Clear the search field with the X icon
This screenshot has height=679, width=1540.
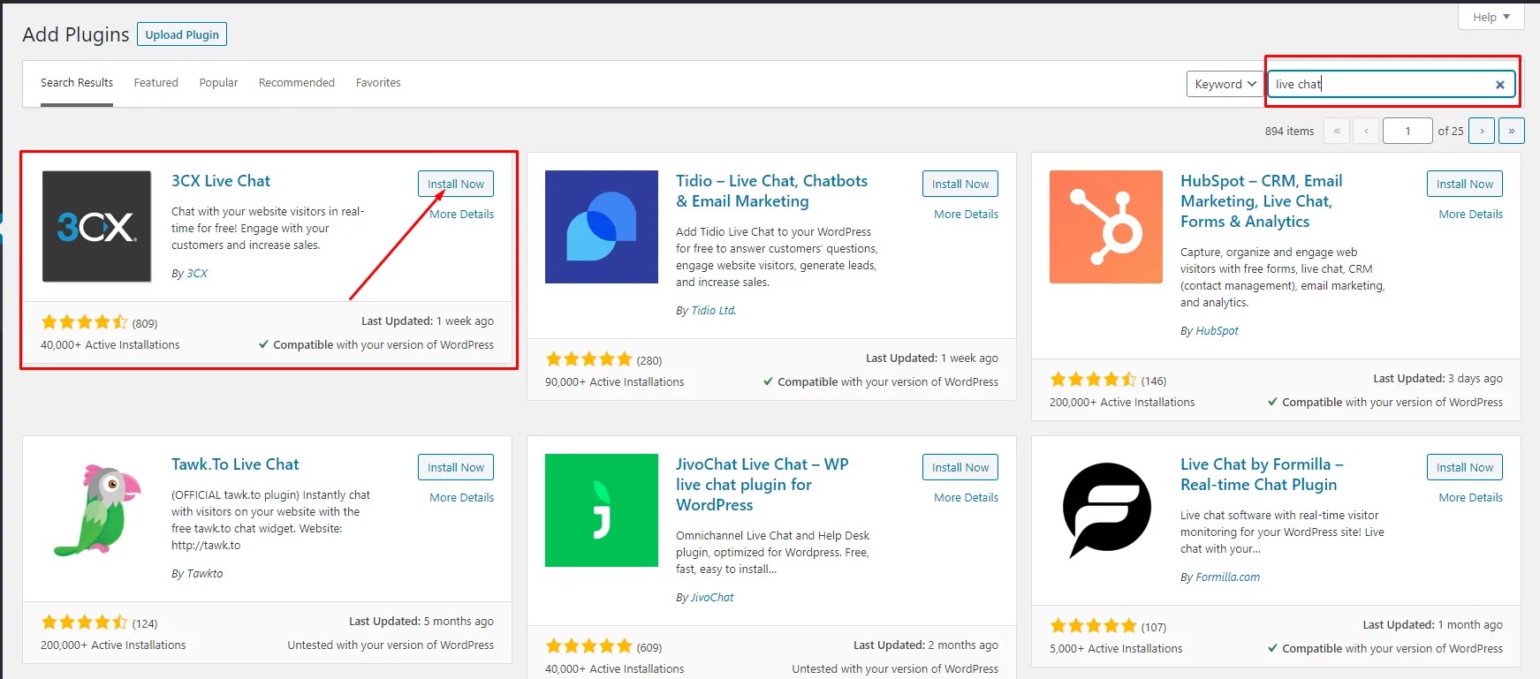tap(1499, 85)
